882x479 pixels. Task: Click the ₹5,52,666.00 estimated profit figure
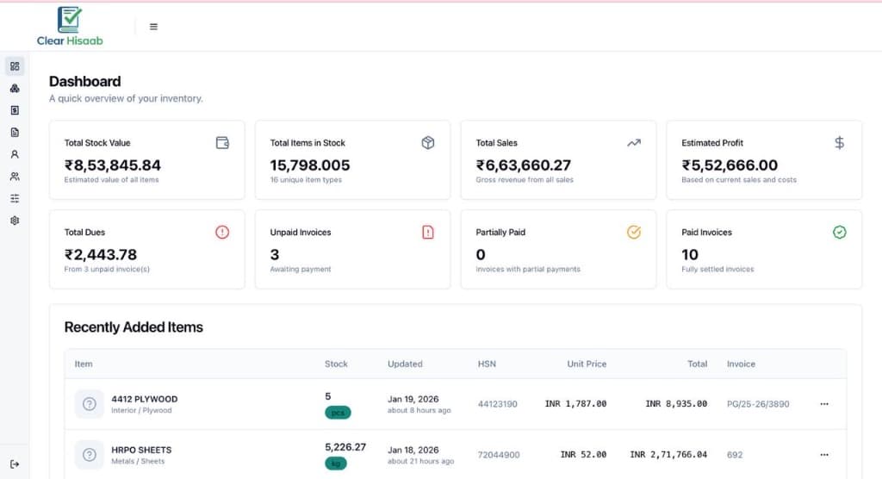pyautogui.click(x=730, y=165)
